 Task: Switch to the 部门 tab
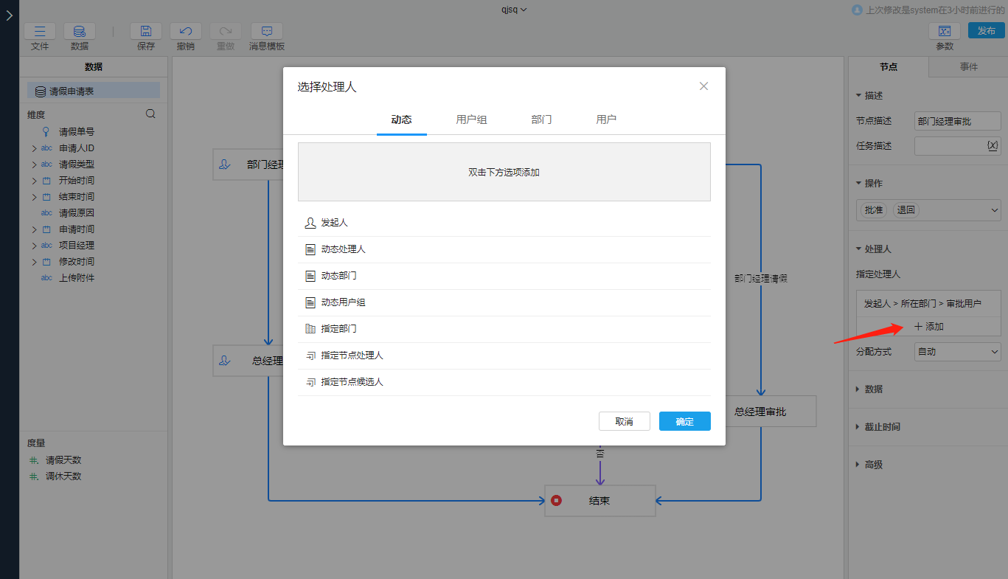541,119
